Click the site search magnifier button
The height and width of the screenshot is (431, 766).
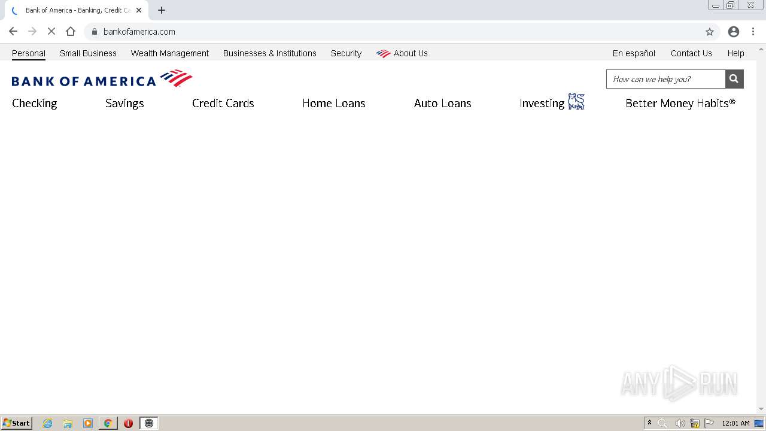(x=734, y=79)
